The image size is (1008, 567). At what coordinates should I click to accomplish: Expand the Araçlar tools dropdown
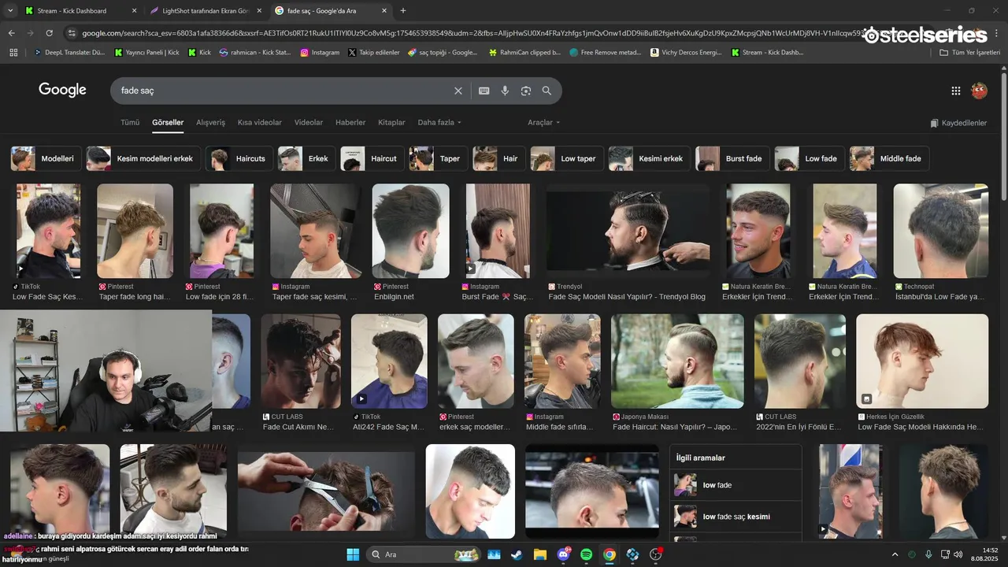[x=543, y=123]
